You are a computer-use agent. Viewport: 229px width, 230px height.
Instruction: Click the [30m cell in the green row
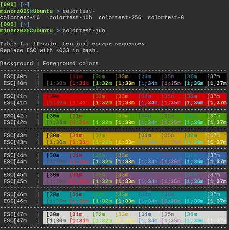53,116
